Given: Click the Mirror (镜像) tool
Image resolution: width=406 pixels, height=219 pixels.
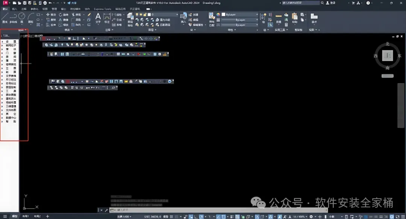Looking at the screenshot, I should coord(64,20).
